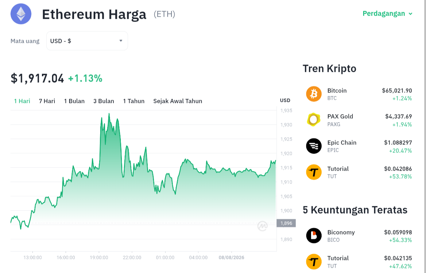Select the 3 Bulan range
Screen dimensions: 426x273
click(x=104, y=101)
